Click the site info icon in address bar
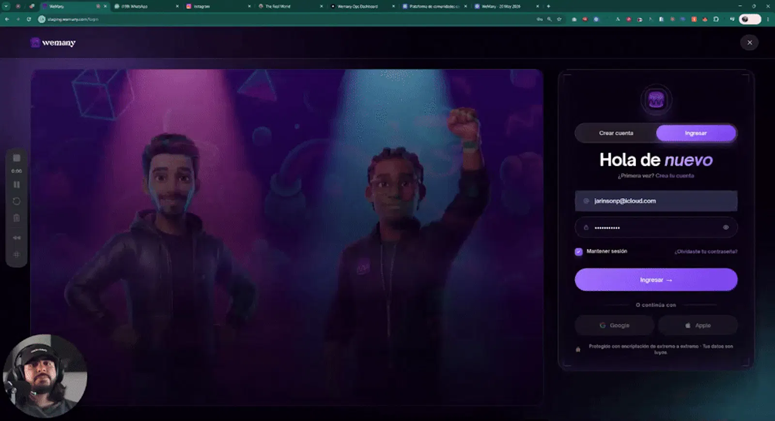This screenshot has height=421, width=775. 42,19
